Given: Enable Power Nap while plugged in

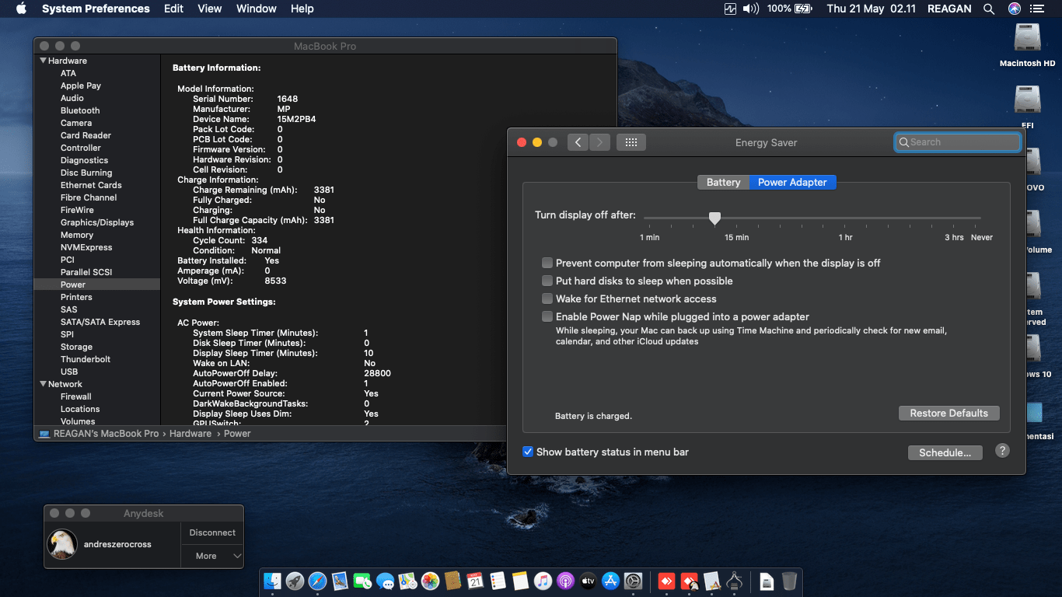Looking at the screenshot, I should [547, 316].
